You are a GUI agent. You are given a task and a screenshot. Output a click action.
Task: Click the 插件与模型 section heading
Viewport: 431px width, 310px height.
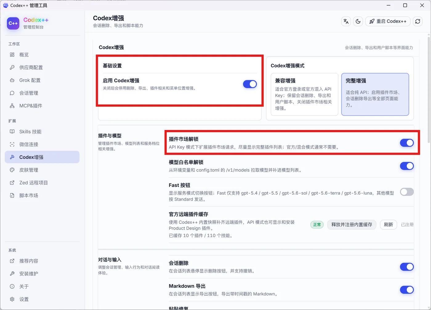[110, 136]
